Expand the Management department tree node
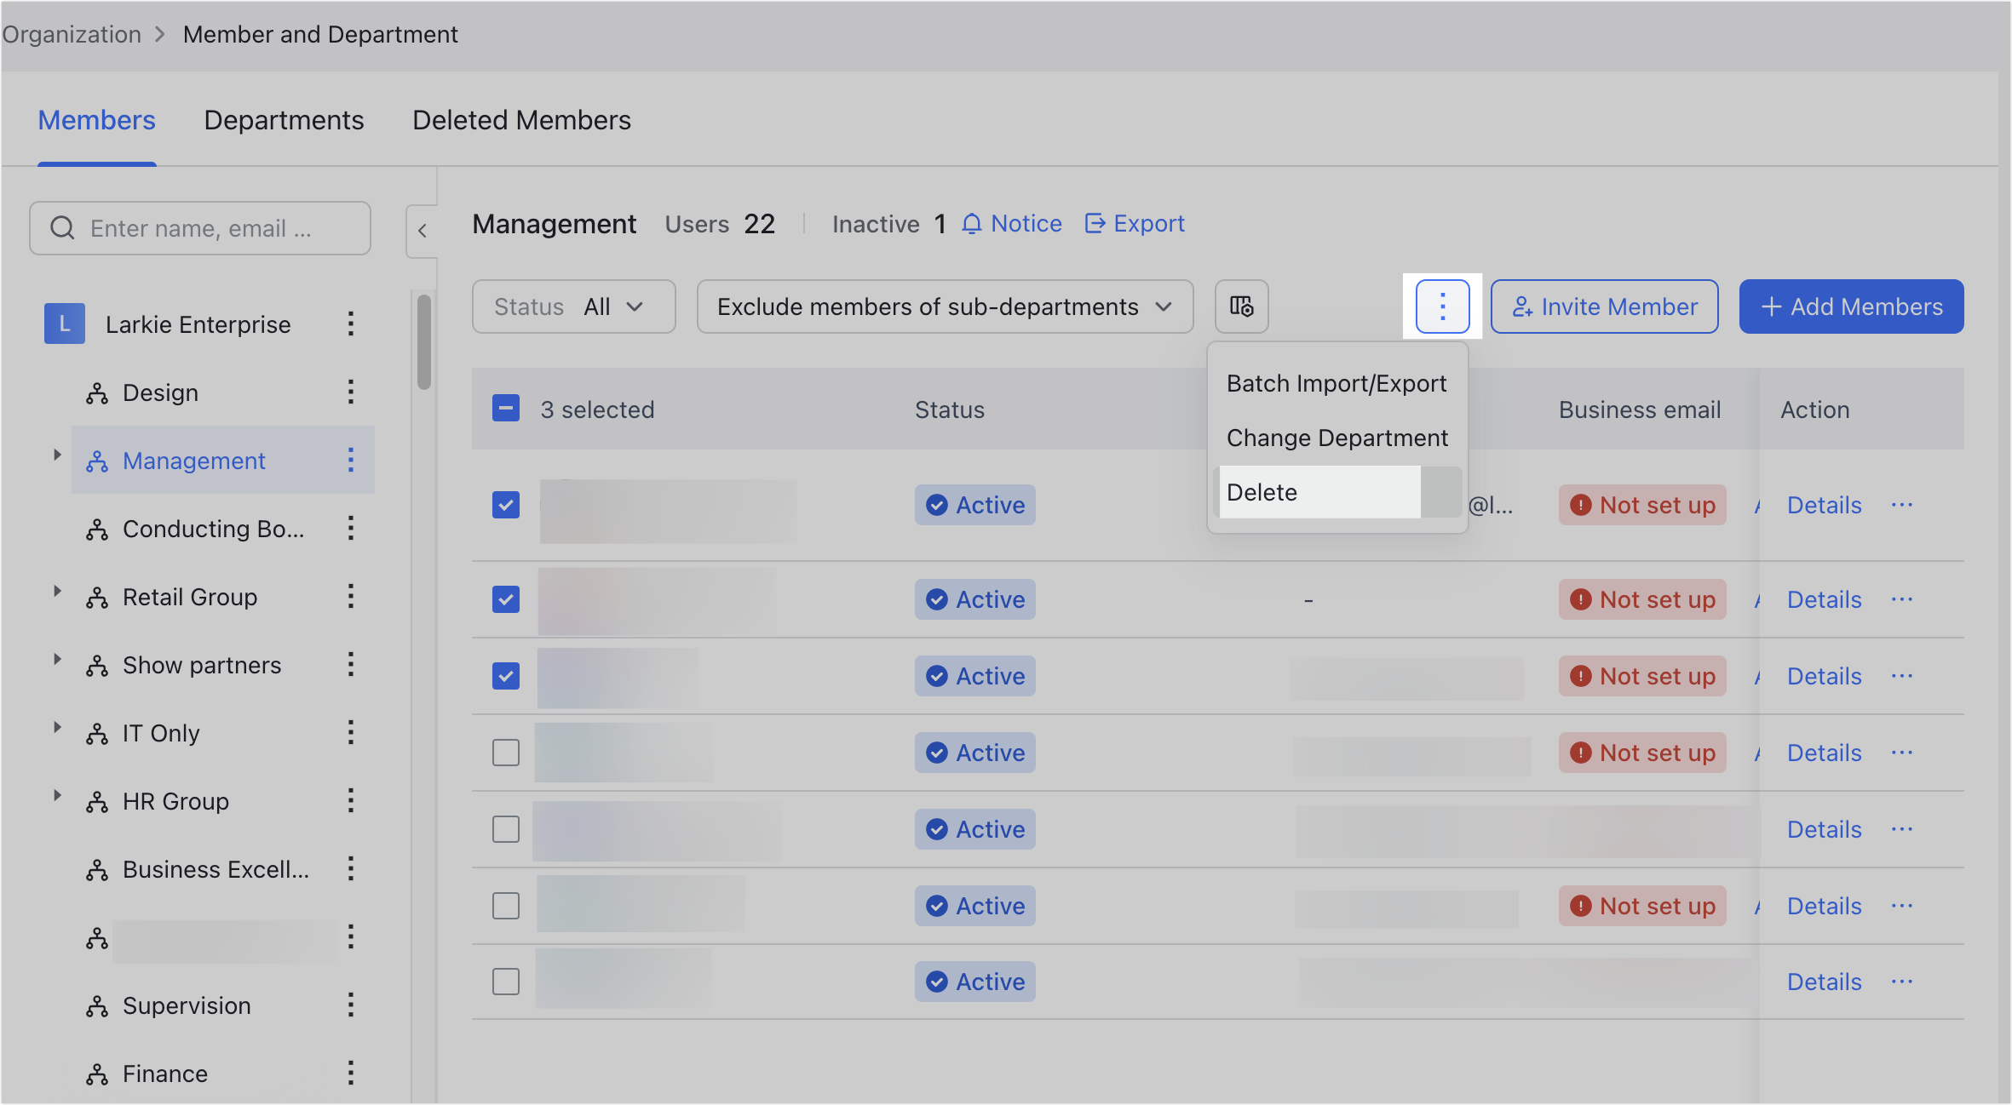The height and width of the screenshot is (1105, 2012). [57, 455]
